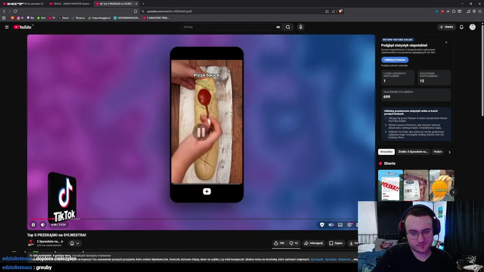Click the Szukaj search input field
The image size is (484, 272).
click(229, 27)
